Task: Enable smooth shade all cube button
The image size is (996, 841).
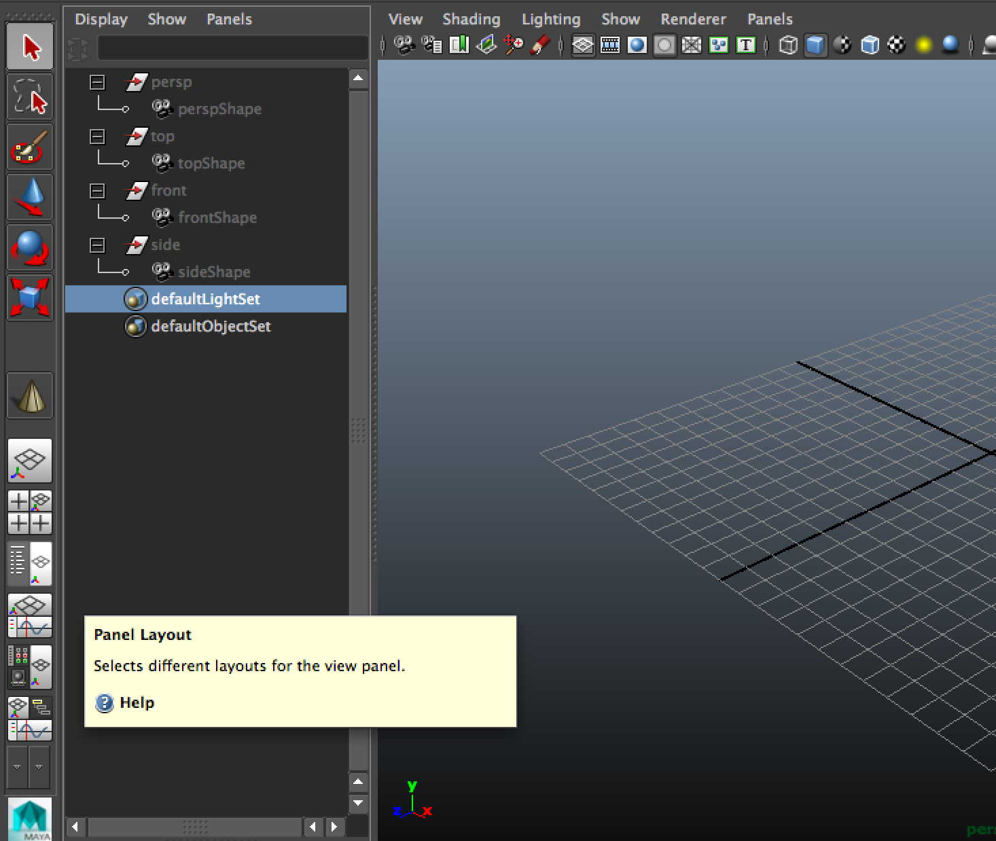Action: pyautogui.click(x=815, y=46)
